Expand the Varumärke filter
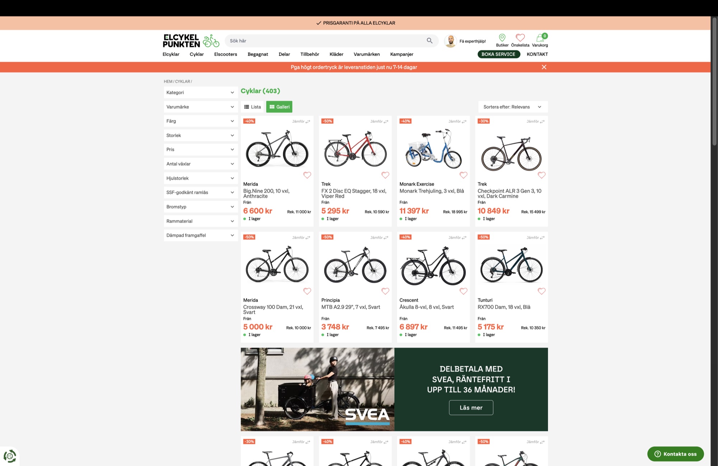Image resolution: width=718 pixels, height=466 pixels. (201, 107)
